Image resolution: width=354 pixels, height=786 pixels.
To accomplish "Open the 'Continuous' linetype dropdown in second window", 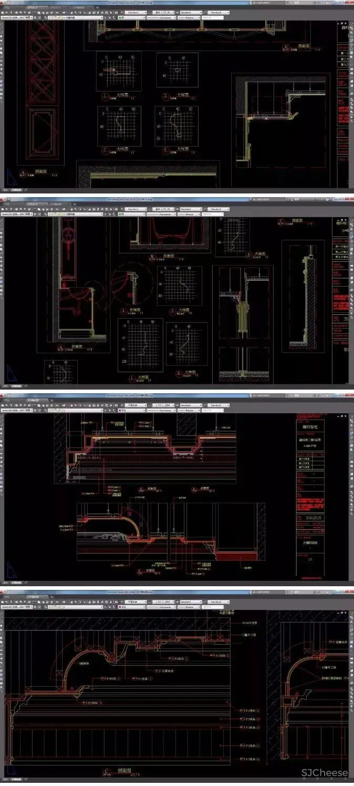I will (x=161, y=214).
